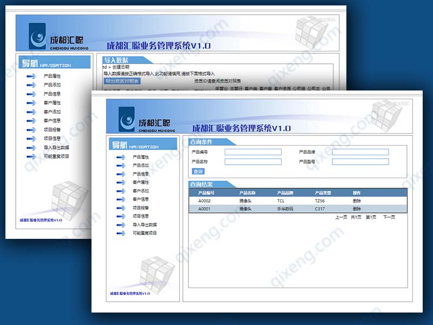
Task: Delete the A0001 product row via 删除
Action: click(357, 209)
